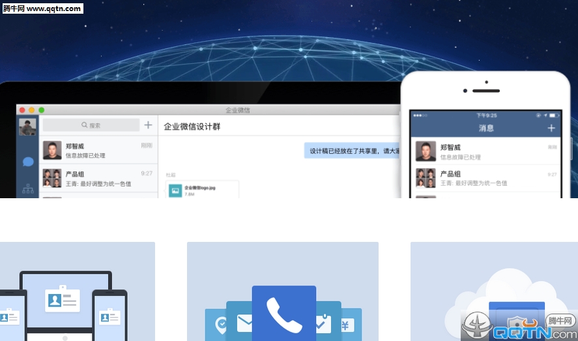Click the large phone call icon

pyautogui.click(x=284, y=314)
